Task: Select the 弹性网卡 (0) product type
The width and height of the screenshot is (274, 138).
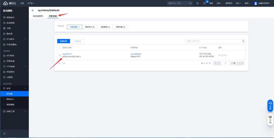Action: pos(90,27)
